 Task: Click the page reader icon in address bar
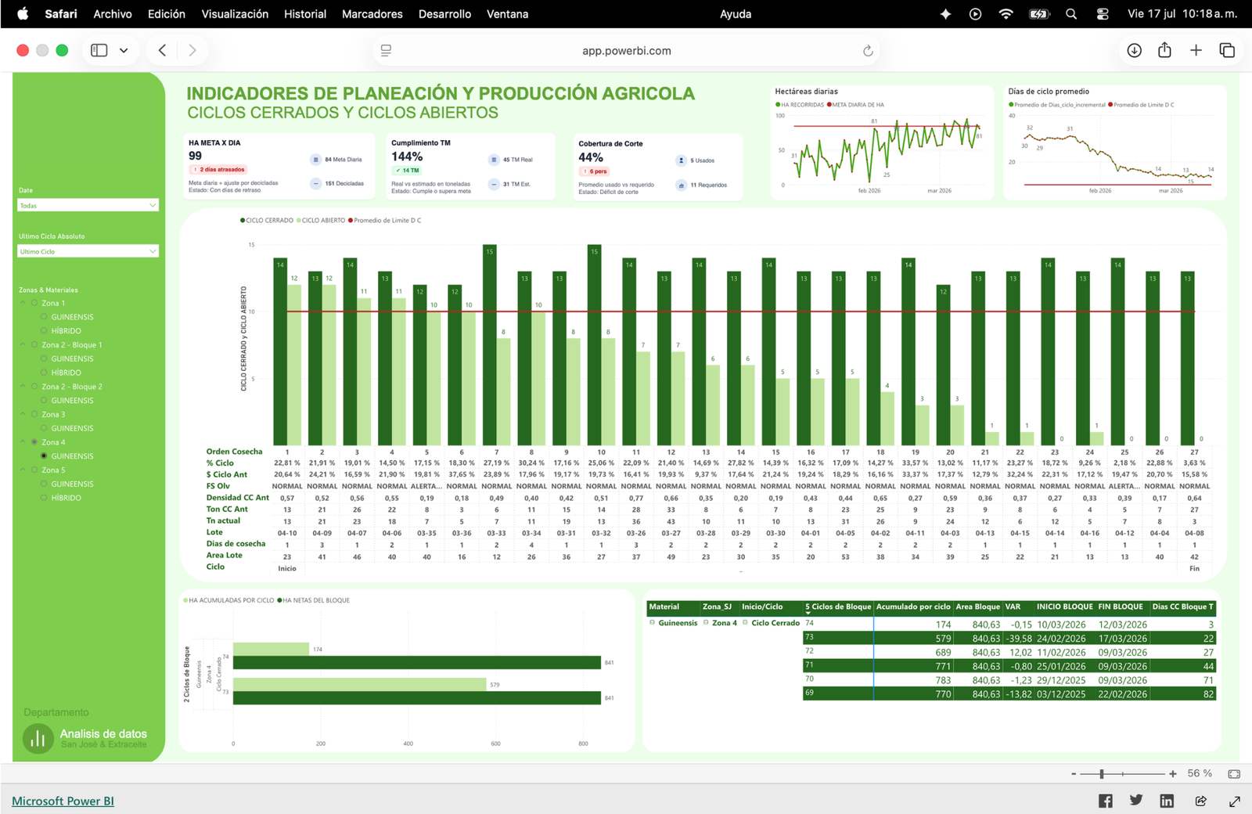tap(386, 50)
